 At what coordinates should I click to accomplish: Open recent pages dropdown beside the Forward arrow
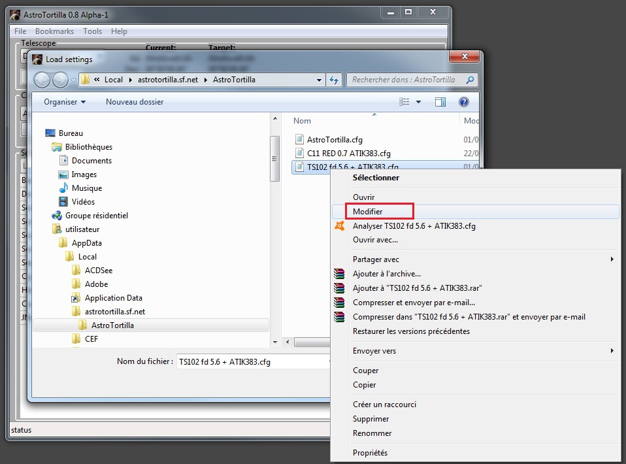(73, 80)
